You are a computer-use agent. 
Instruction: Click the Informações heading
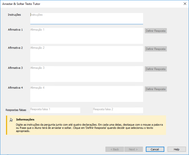tap(25, 119)
